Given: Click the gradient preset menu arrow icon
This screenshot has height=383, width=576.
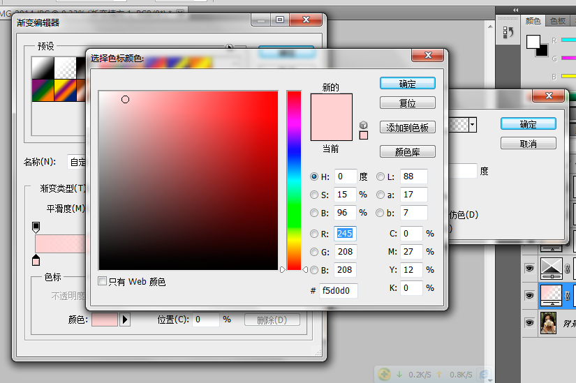Looking at the screenshot, I should [x=229, y=47].
